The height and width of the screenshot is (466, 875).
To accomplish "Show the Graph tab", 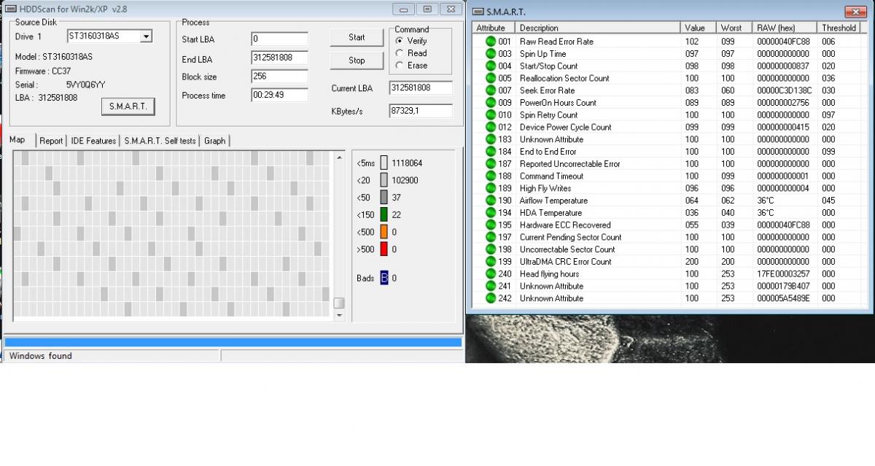I will 215,141.
